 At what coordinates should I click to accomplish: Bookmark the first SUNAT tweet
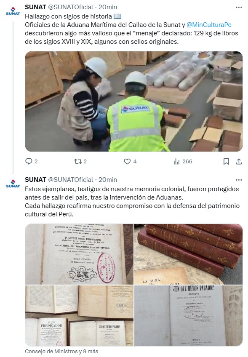226,161
